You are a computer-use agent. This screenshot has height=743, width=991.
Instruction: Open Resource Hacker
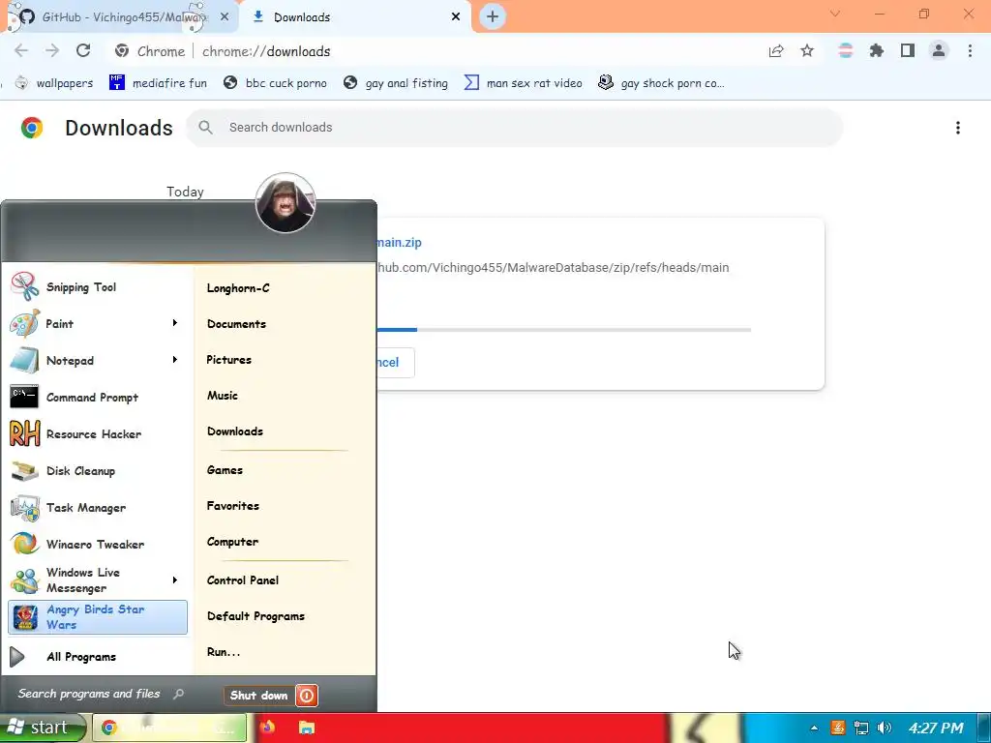(x=94, y=434)
